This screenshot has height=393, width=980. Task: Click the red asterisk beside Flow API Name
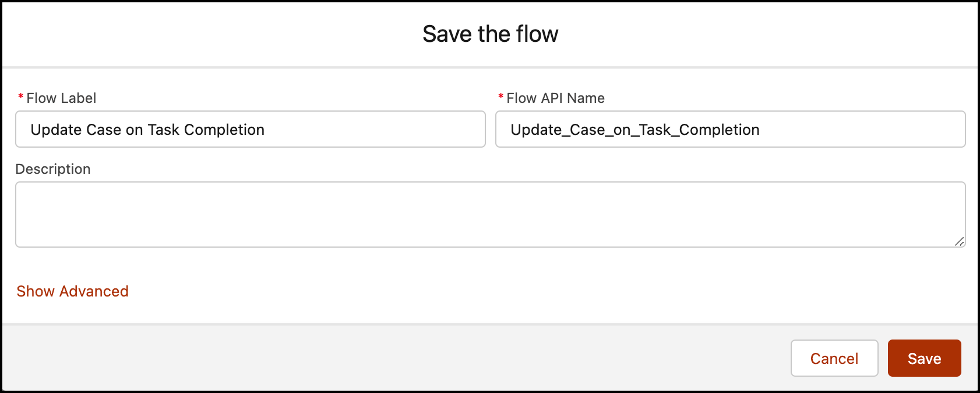point(500,97)
